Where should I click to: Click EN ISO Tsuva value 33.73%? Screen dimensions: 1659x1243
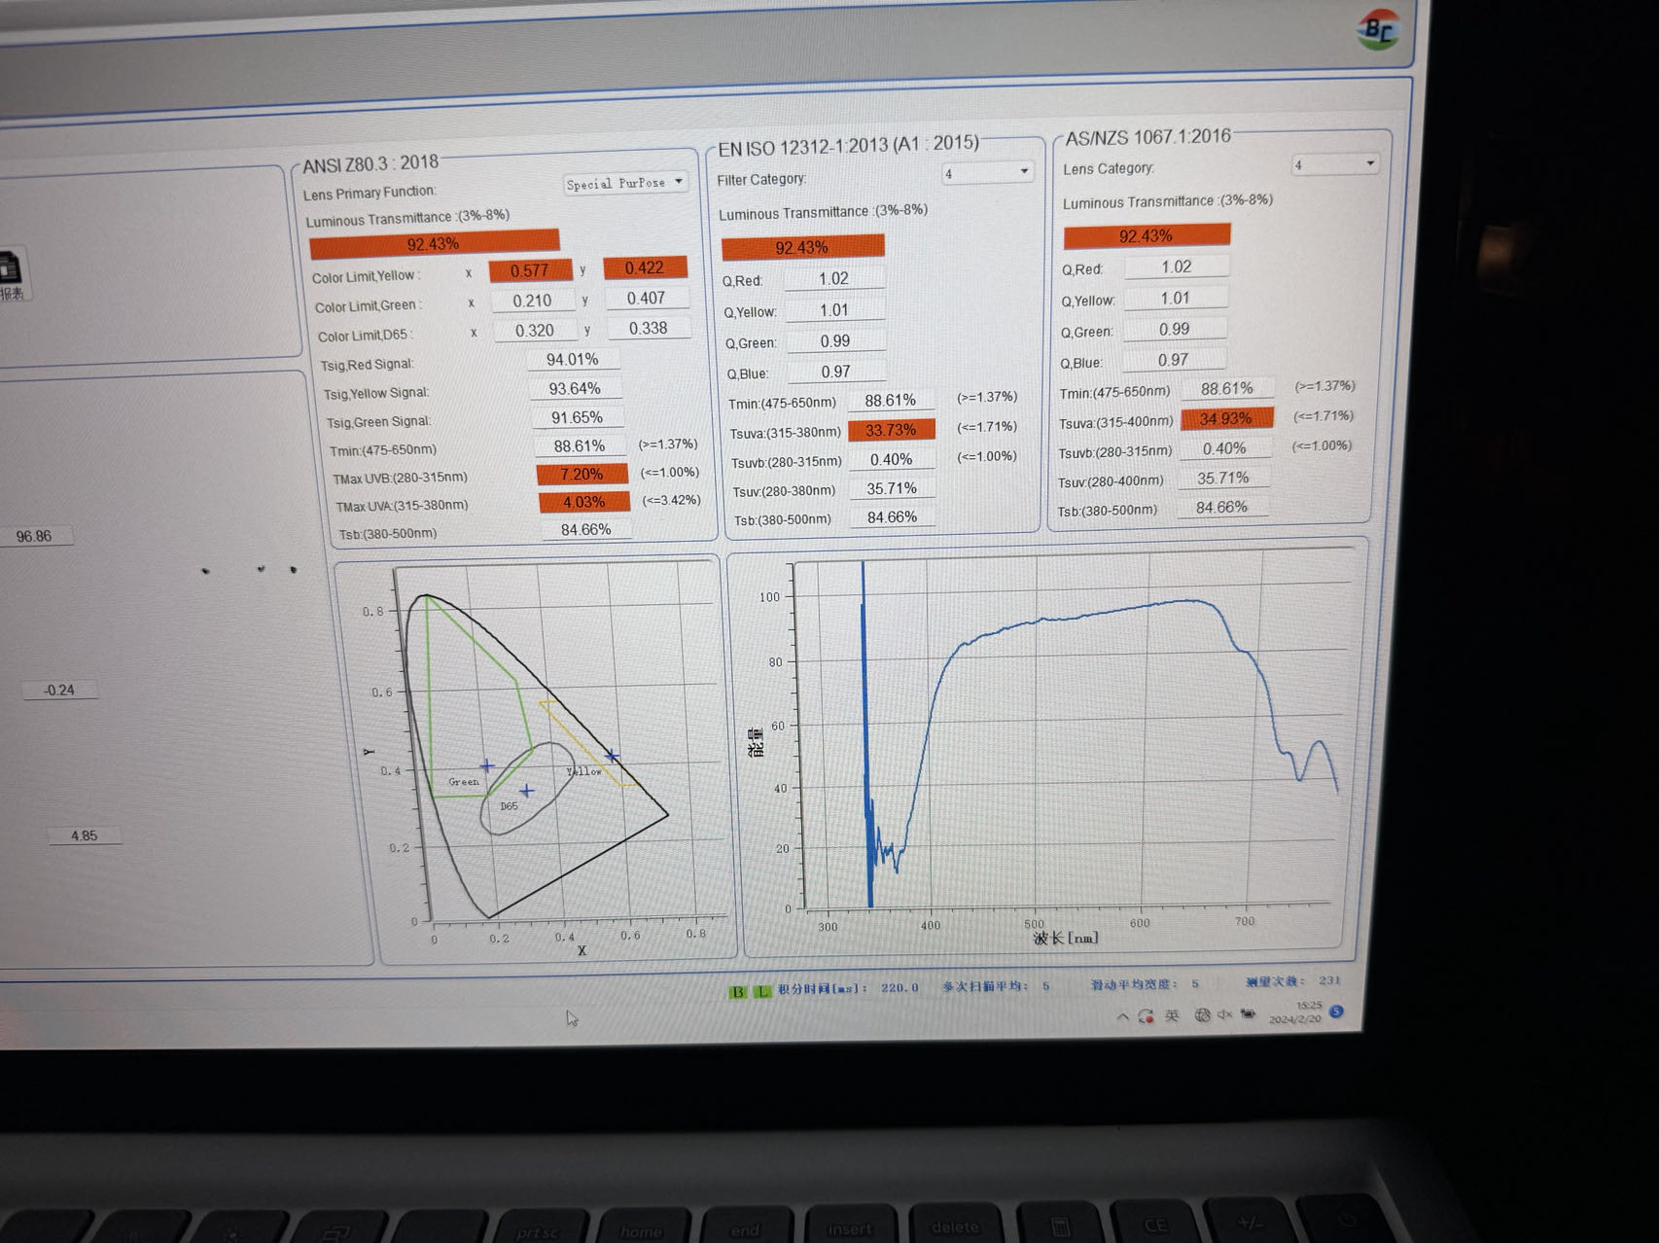point(891,429)
